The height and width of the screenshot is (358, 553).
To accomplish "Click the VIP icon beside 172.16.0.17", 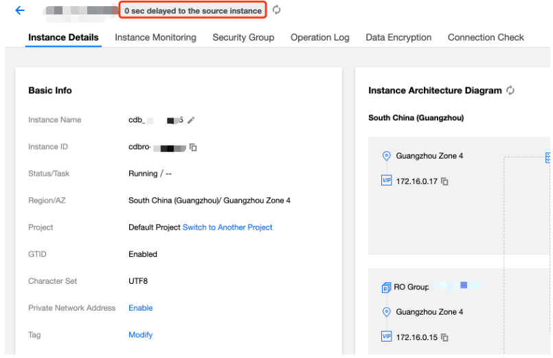I will [x=386, y=181].
